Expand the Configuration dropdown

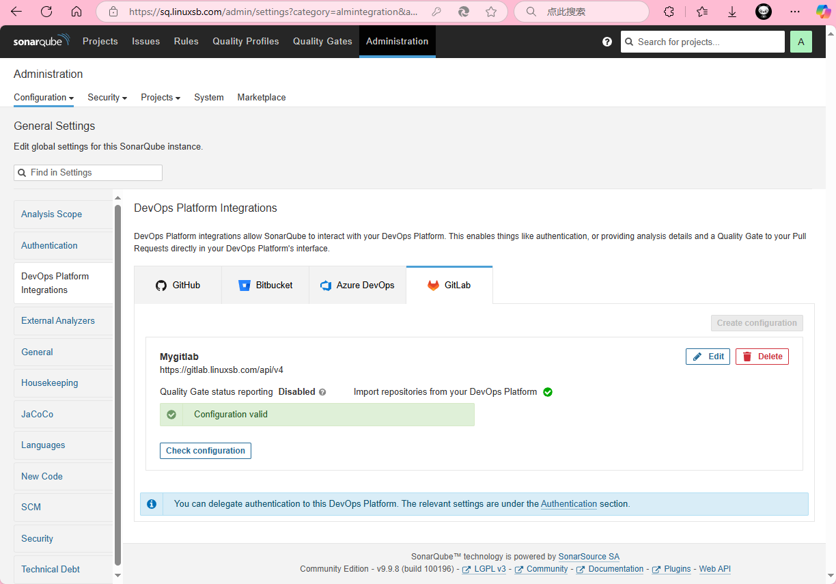(44, 98)
